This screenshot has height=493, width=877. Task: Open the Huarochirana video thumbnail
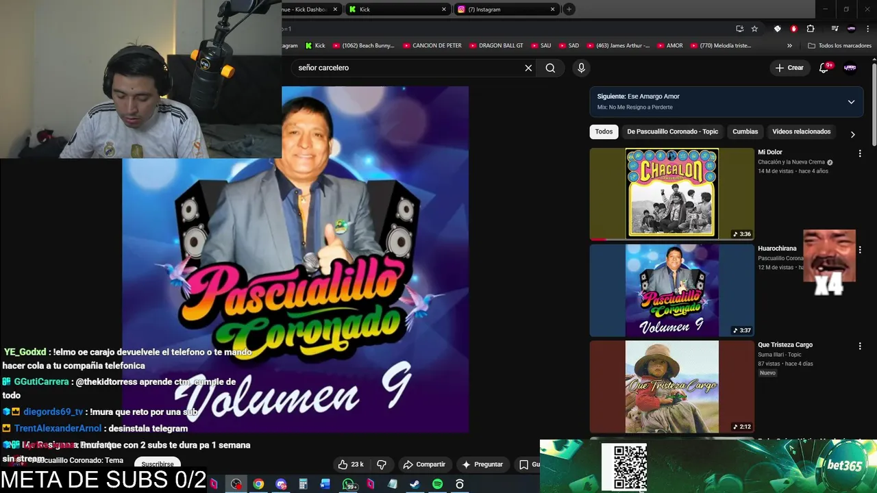(x=671, y=290)
